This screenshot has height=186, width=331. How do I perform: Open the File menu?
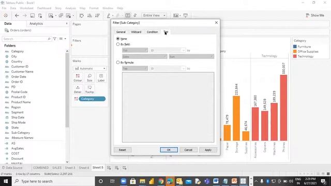(x=4, y=8)
